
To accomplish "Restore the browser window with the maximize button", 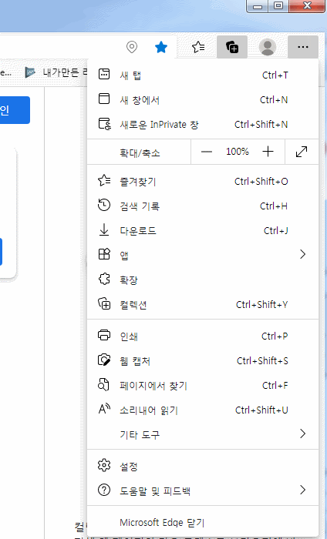I will pos(278,6).
